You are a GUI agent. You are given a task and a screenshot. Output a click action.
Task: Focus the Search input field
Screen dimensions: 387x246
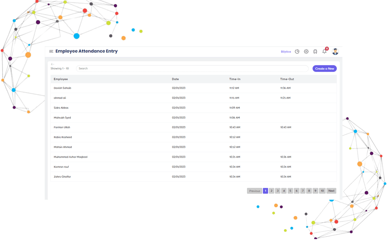192,68
